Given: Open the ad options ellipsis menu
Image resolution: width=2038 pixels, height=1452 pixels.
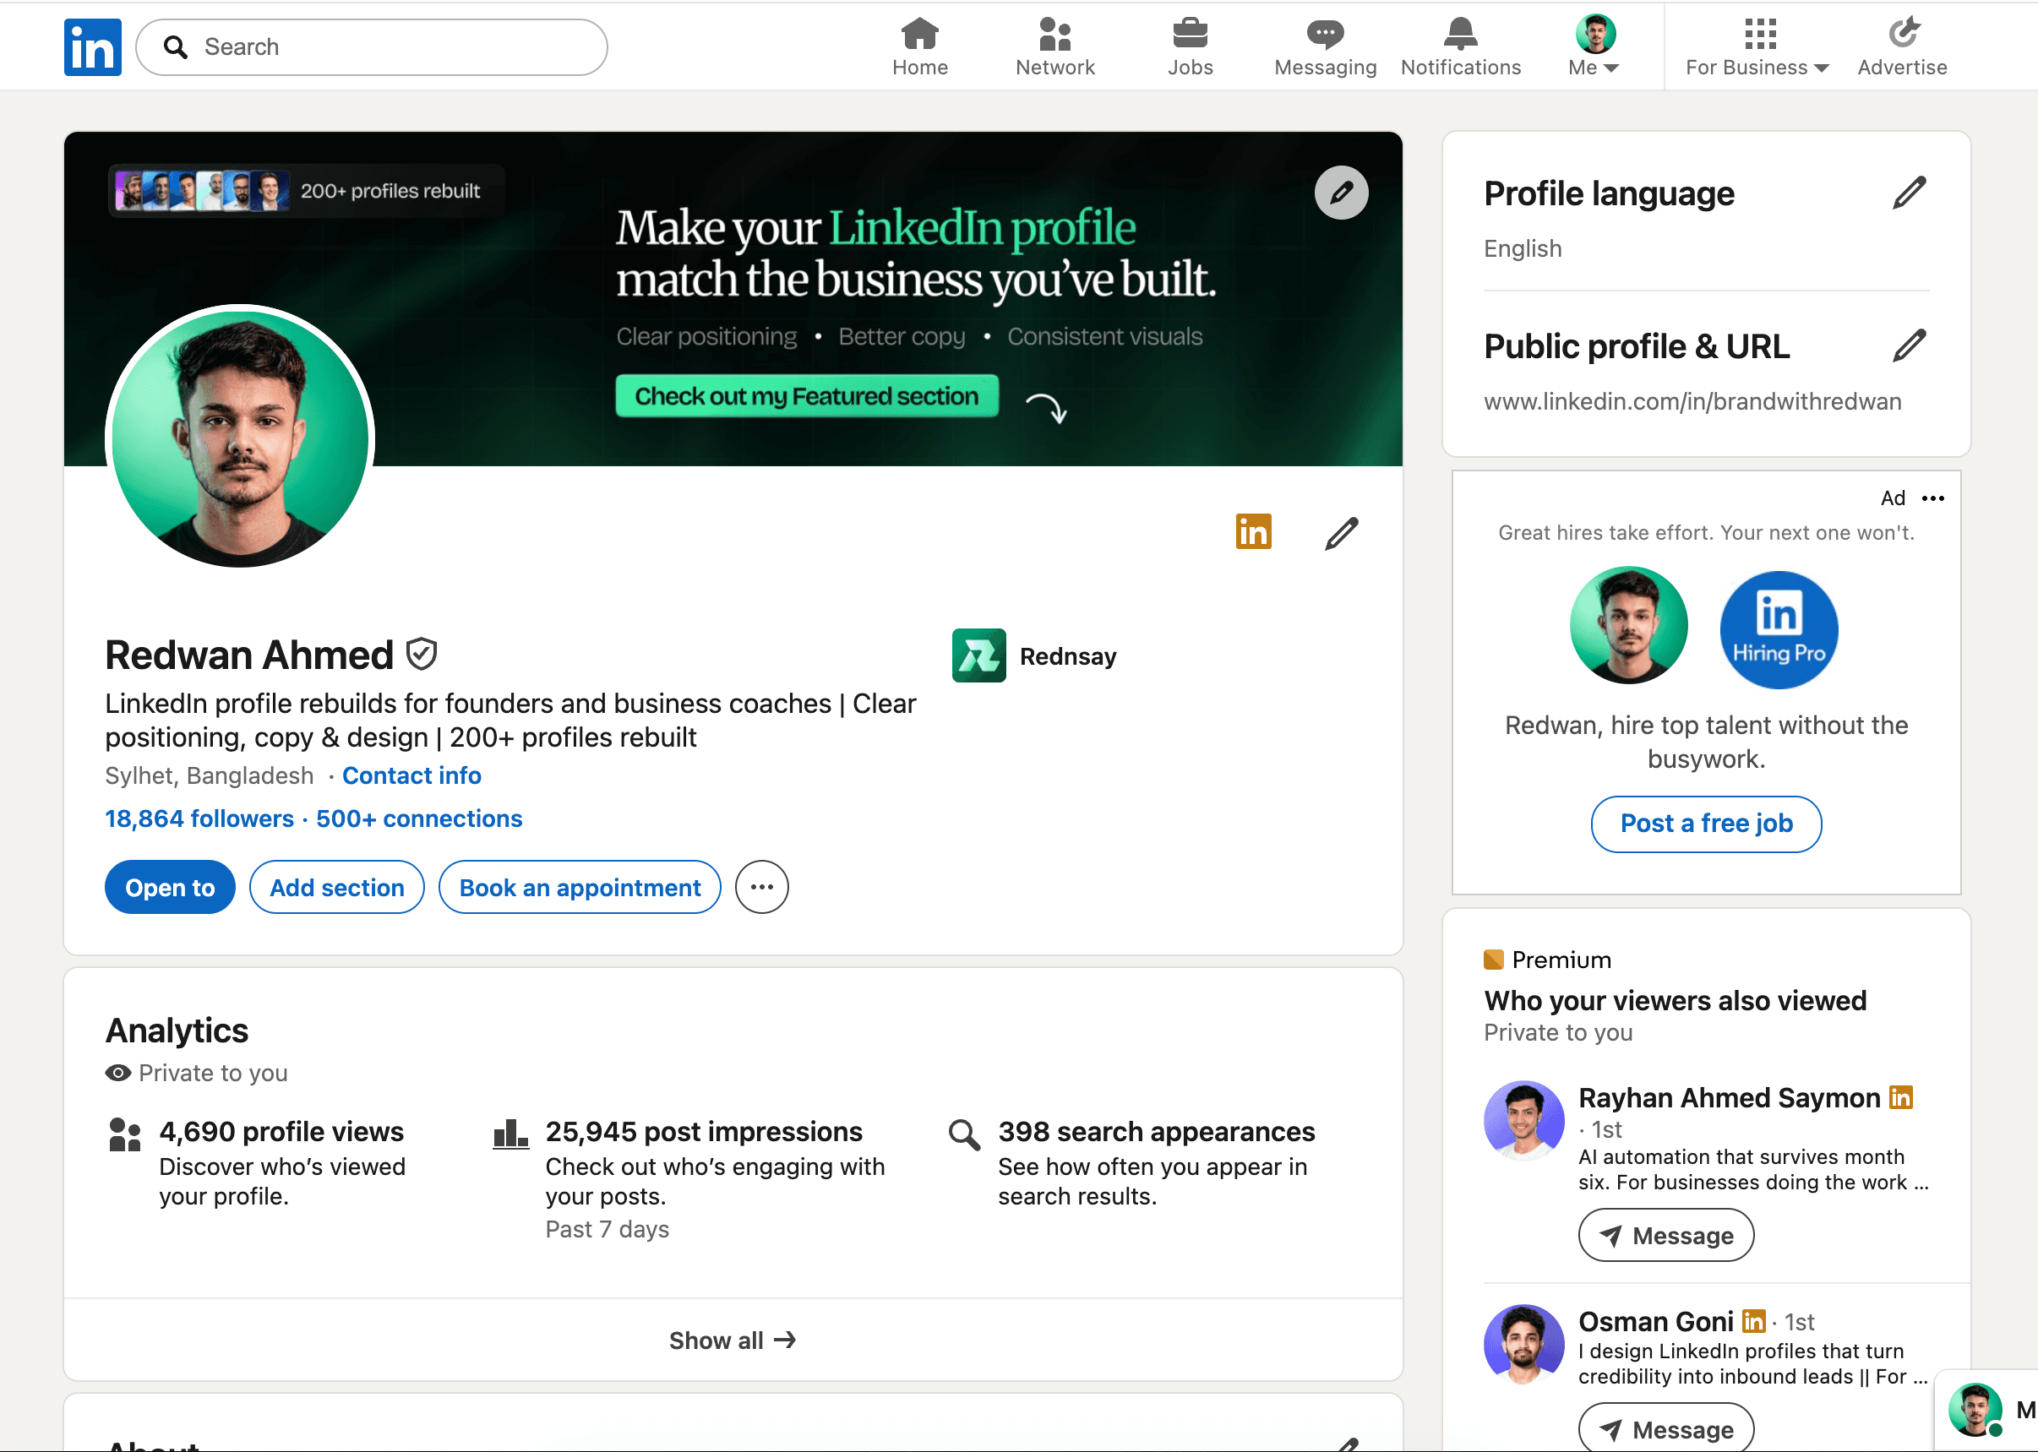Looking at the screenshot, I should [x=1933, y=498].
